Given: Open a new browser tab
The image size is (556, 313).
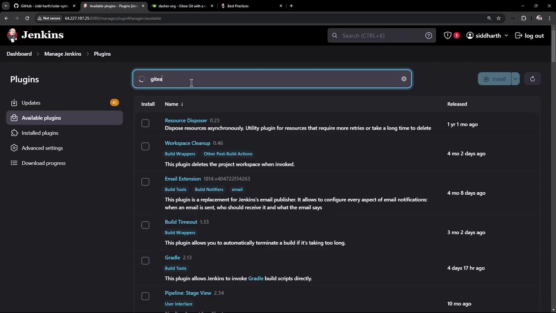Looking at the screenshot, I should pyautogui.click(x=291, y=6).
